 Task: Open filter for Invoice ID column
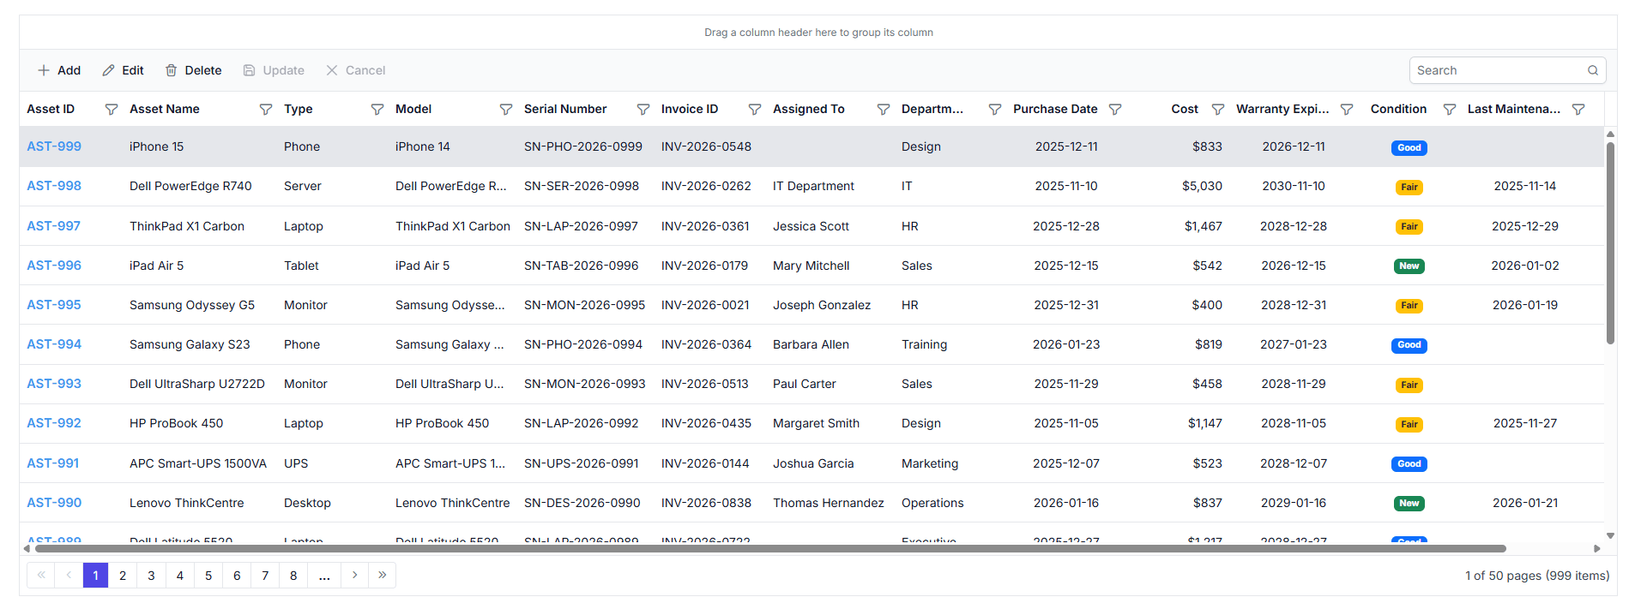click(755, 110)
